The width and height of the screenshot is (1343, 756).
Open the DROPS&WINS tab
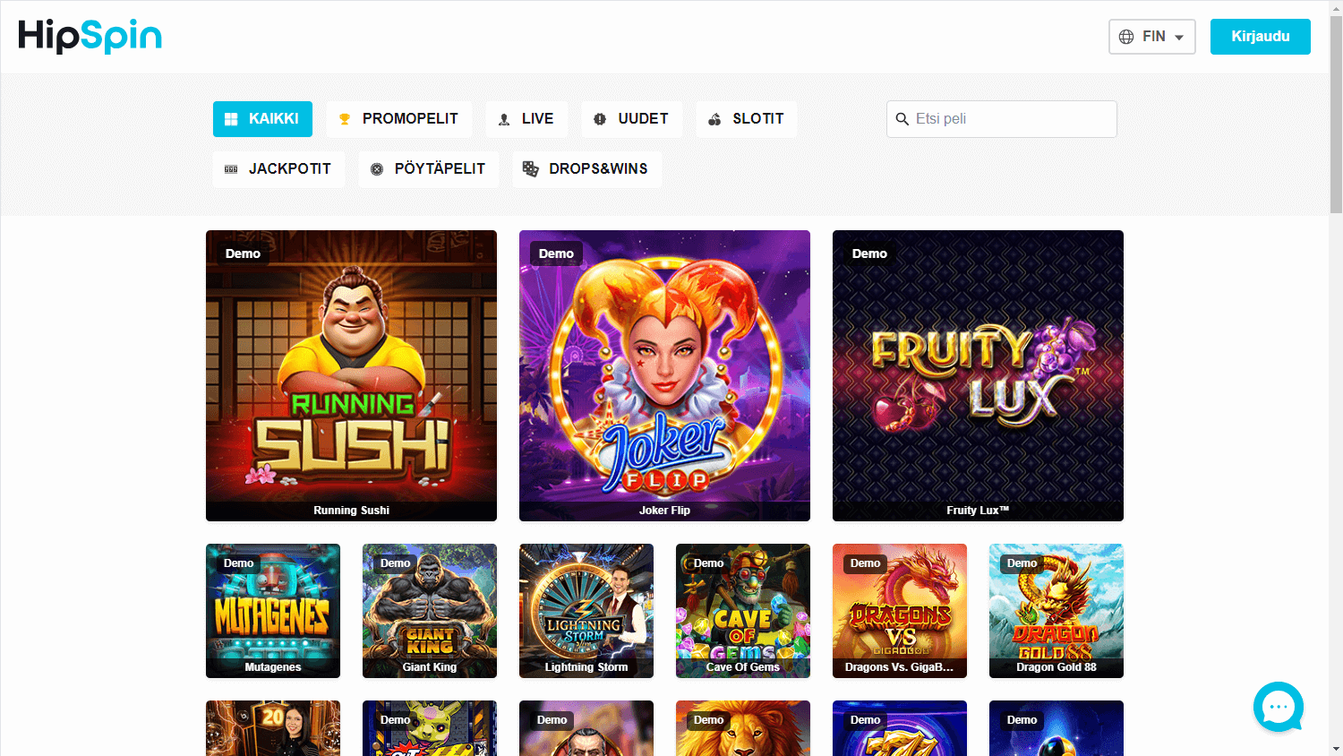[587, 169]
